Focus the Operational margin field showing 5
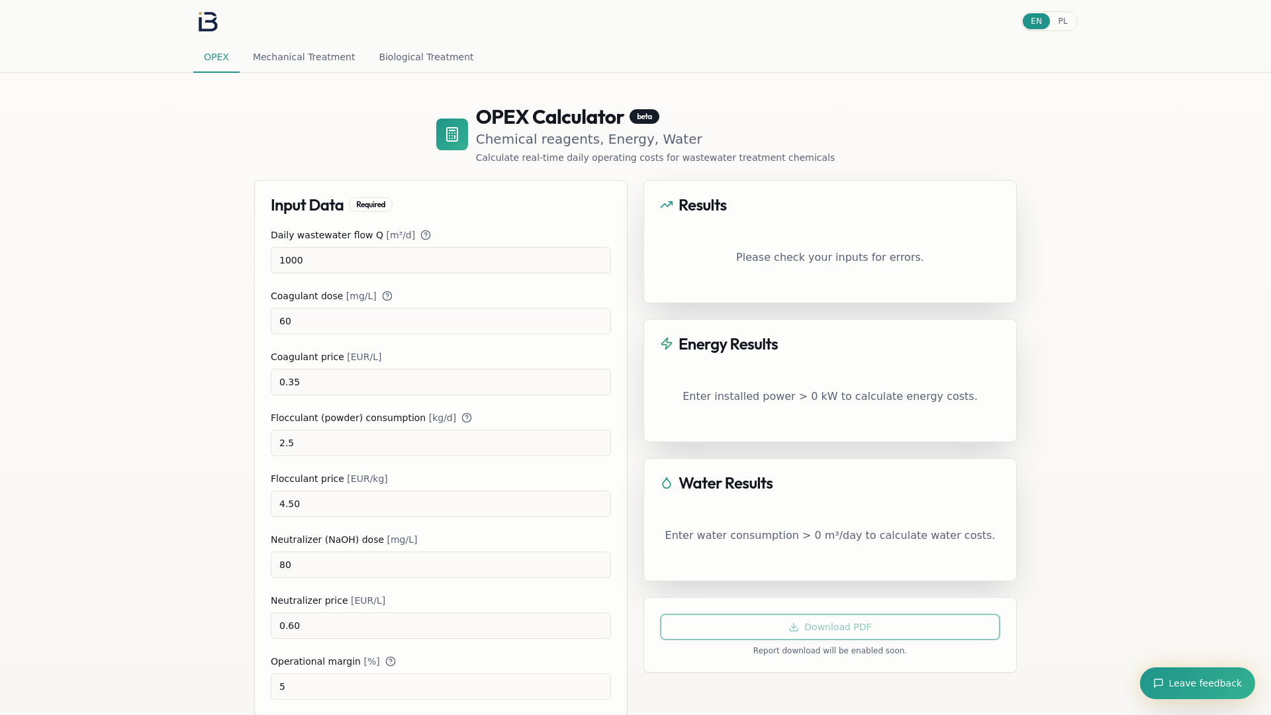The height and width of the screenshot is (715, 1271). pyautogui.click(x=441, y=687)
